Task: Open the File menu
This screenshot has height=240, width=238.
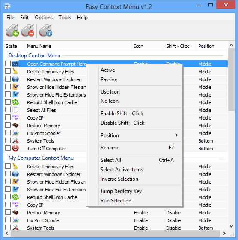Action: coord(10,18)
